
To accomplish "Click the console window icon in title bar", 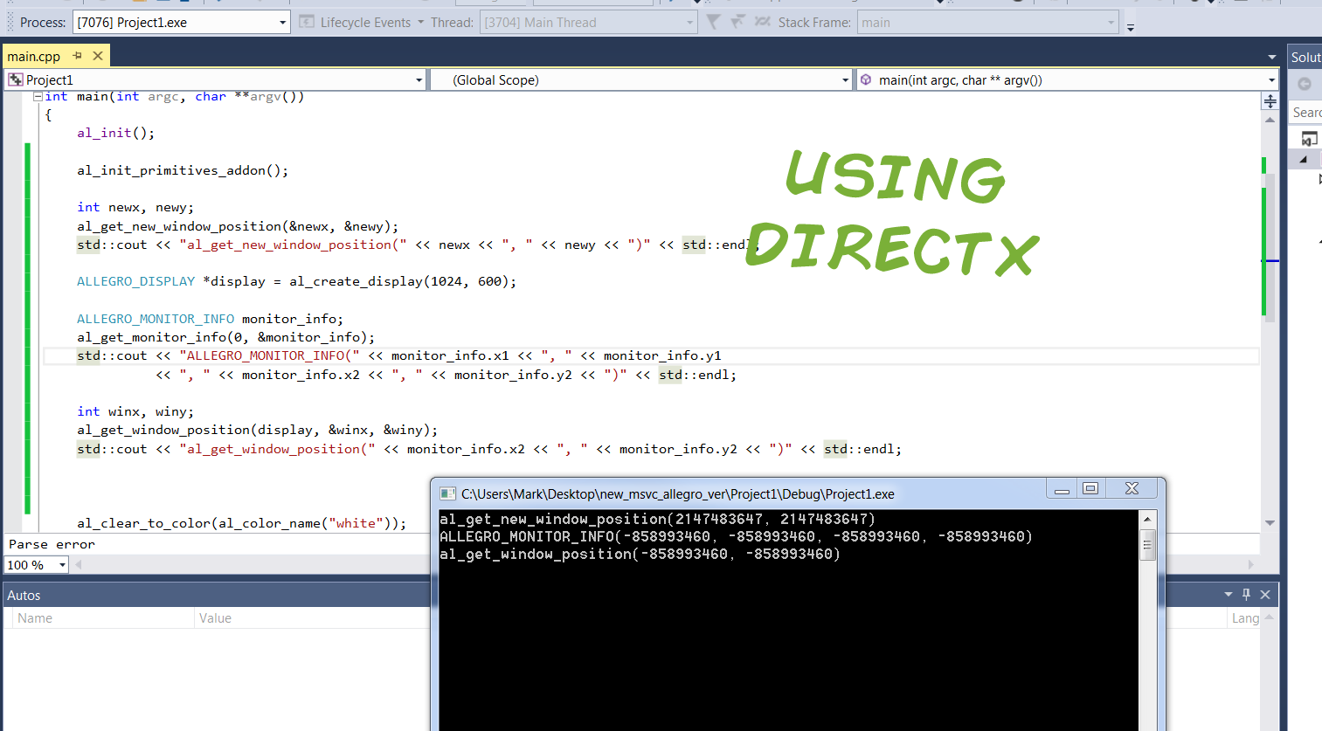I will coord(447,493).
